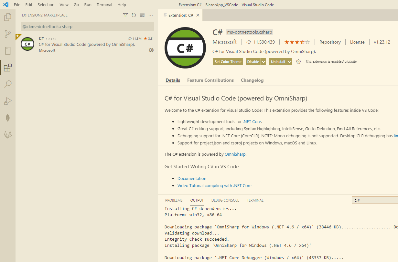This screenshot has height=262, width=398.
Task: Clear extensions search results icon
Action: tap(142, 15)
